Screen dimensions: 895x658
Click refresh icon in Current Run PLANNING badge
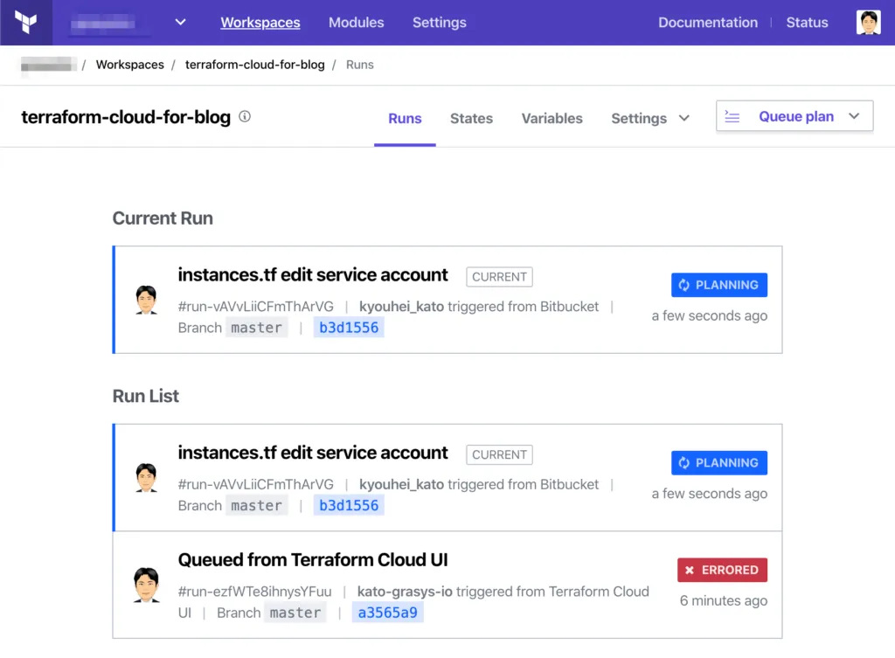point(683,285)
